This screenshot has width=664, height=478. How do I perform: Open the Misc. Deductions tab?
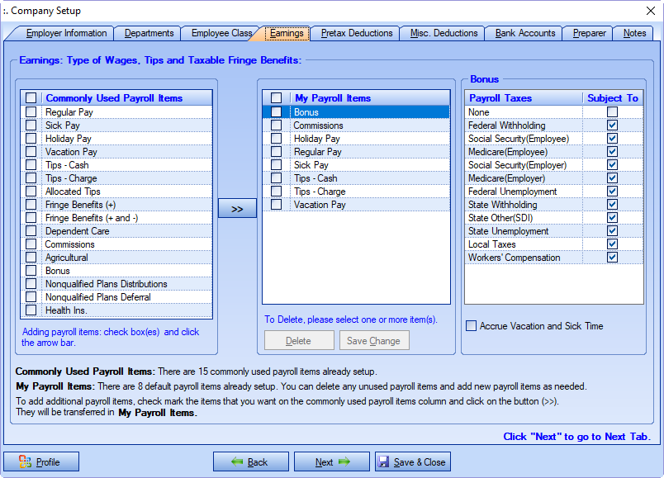click(x=444, y=34)
